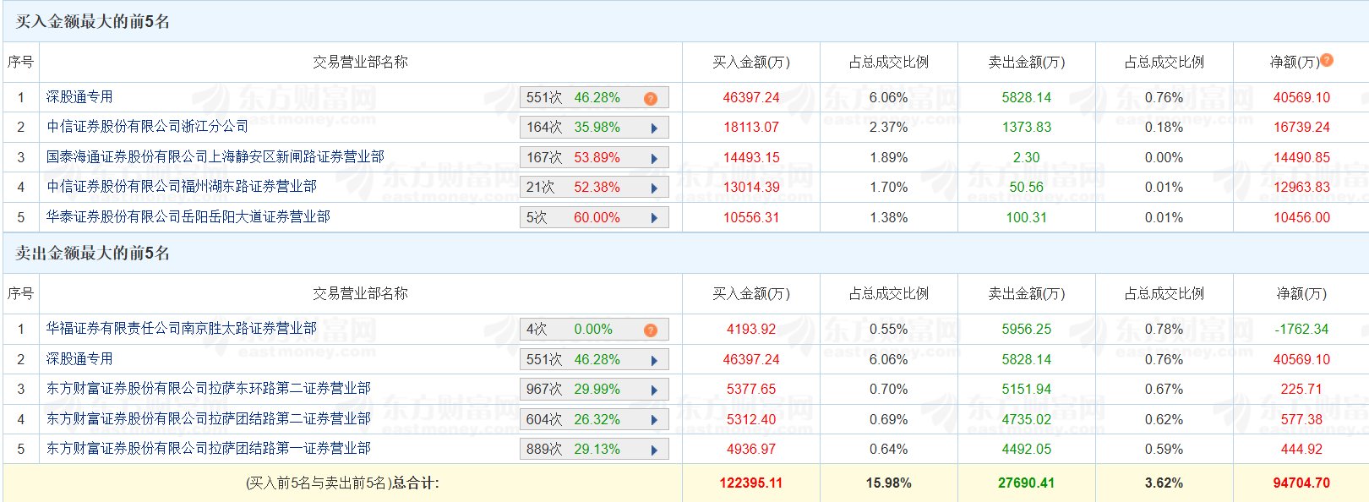1369x502 pixels.
Task: Click 深股通专用 link in buy top 5
Action: tap(79, 97)
